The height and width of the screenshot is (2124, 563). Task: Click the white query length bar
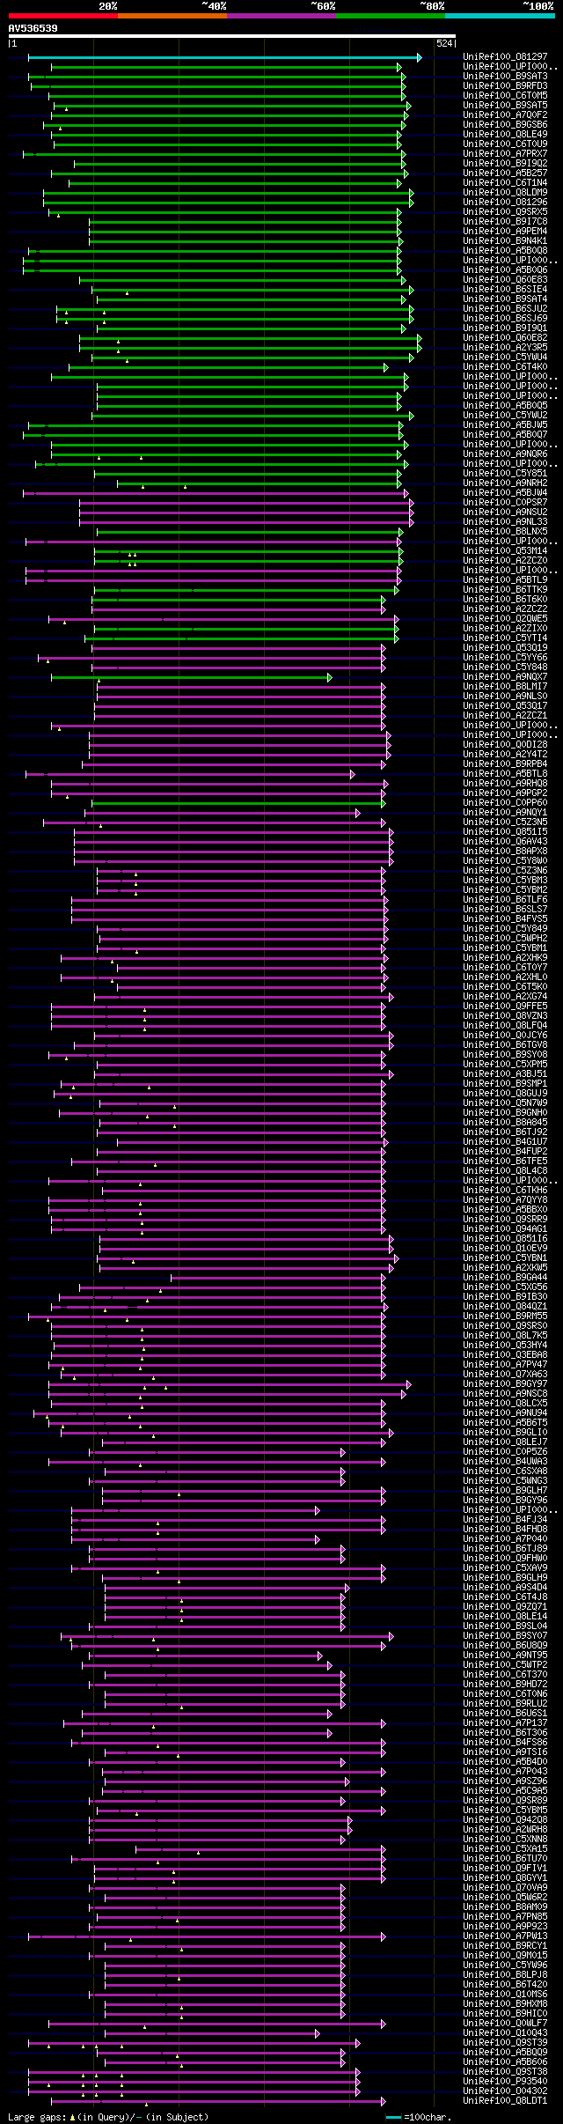pyautogui.click(x=232, y=36)
